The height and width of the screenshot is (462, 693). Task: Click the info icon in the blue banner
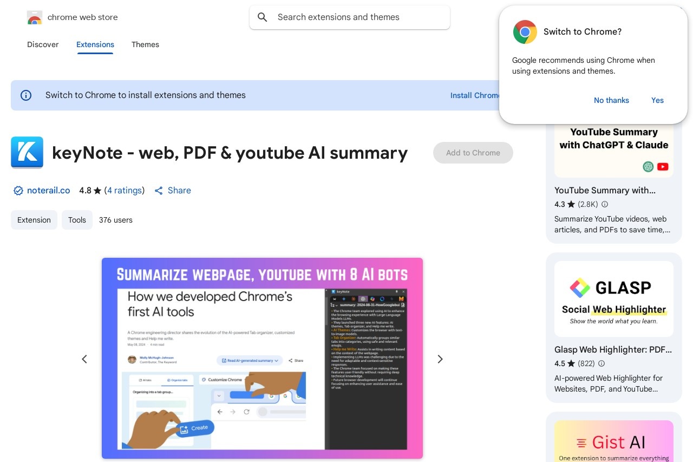[x=26, y=95]
